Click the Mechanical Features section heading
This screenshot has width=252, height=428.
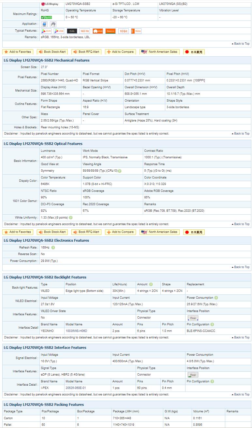pyautogui.click(x=47, y=60)
